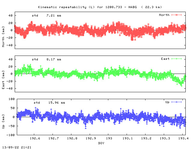Click x-axis tick label 192.7
Screen dimensions: 192x149
(x=53, y=138)
